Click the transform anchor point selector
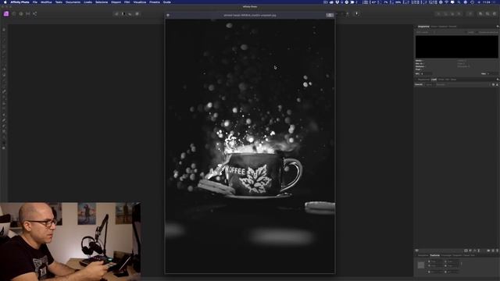This screenshot has width=500, height=281. [x=421, y=265]
